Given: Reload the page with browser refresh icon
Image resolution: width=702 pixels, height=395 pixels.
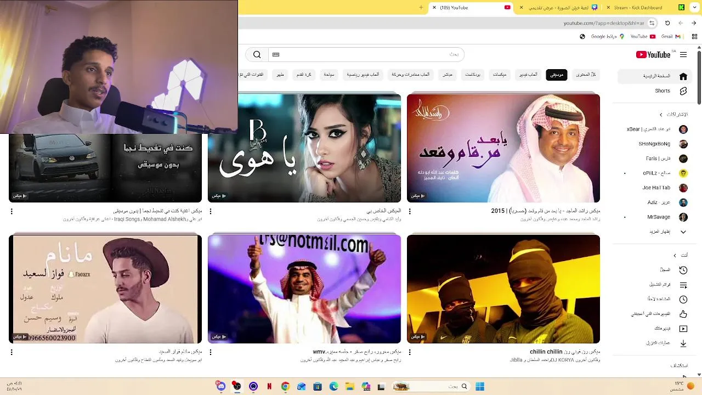Looking at the screenshot, I should point(667,23).
